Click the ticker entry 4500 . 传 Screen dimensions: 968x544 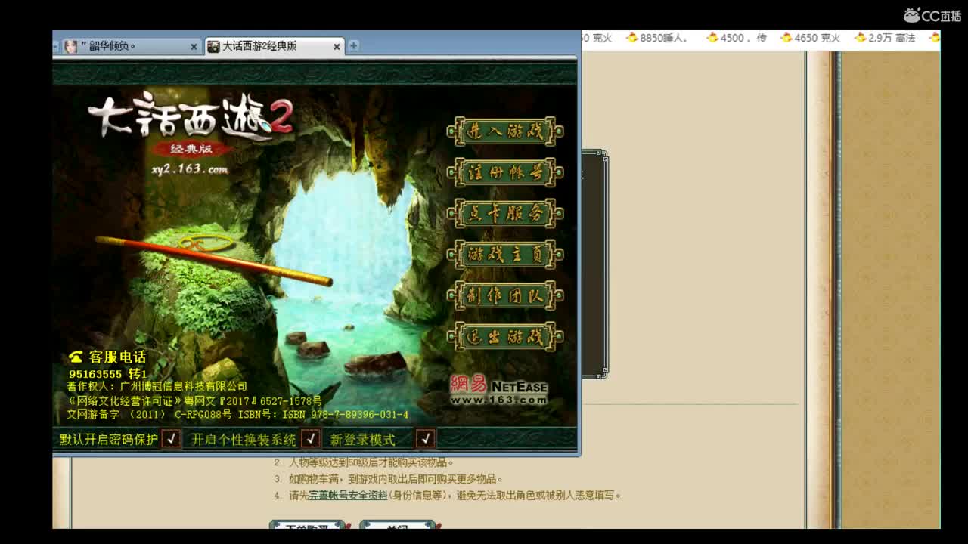(743, 38)
